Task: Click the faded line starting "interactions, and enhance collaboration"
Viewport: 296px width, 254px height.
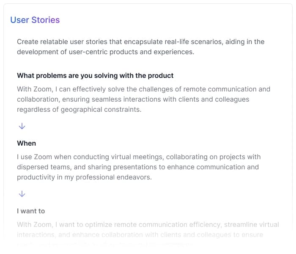Action: click(x=140, y=235)
